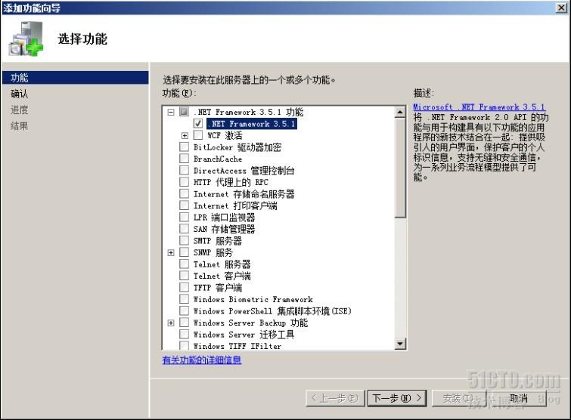Screen dimensions: 571x420
Task: Click the 取消 button
Action: pos(518,398)
